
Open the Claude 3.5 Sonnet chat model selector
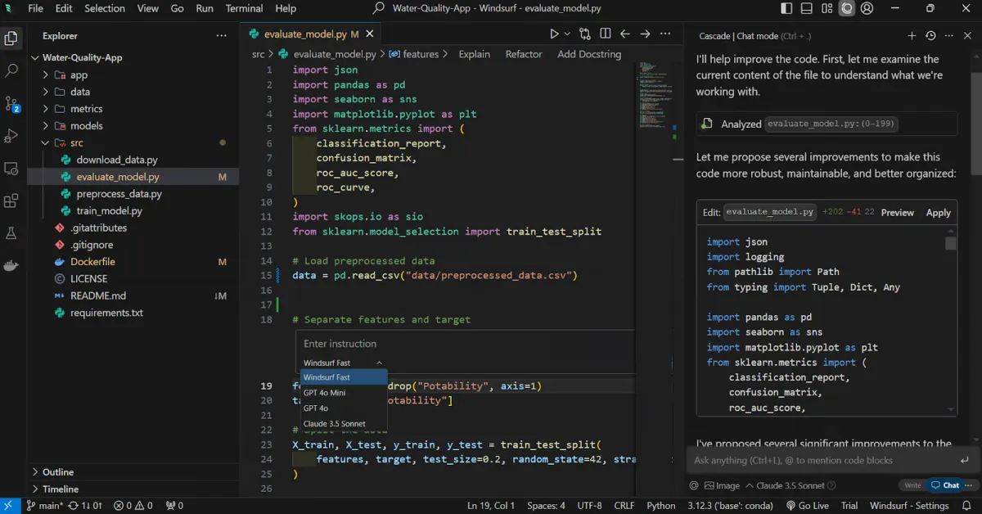point(784,485)
